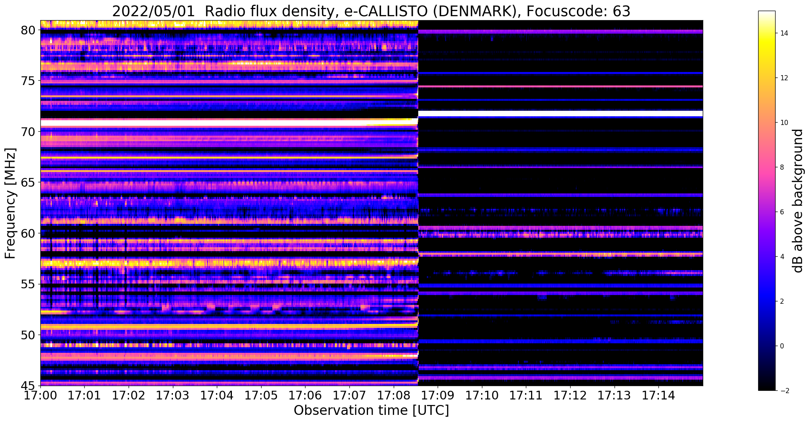
Task: Click the 50 MHz frequency tick label
Action: 28,335
